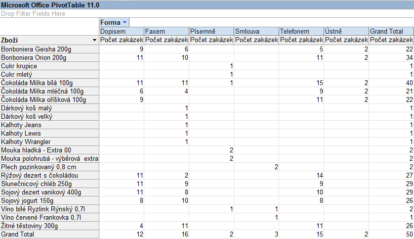Viewport: 414px width, 239px height.
Task: Click Počet zakázek header under Dopisem
Action: (x=122, y=40)
